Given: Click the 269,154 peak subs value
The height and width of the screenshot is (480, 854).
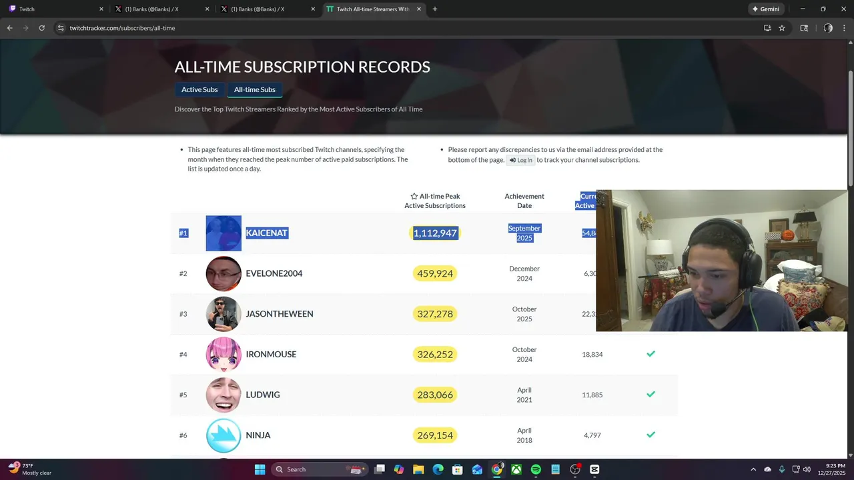Looking at the screenshot, I should (x=435, y=435).
